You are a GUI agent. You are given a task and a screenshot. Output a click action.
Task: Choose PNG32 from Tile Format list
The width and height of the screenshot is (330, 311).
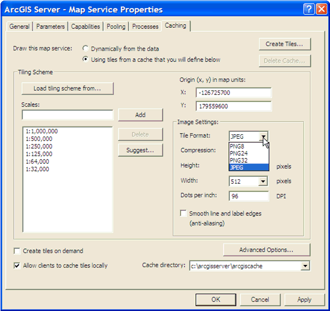(x=249, y=161)
